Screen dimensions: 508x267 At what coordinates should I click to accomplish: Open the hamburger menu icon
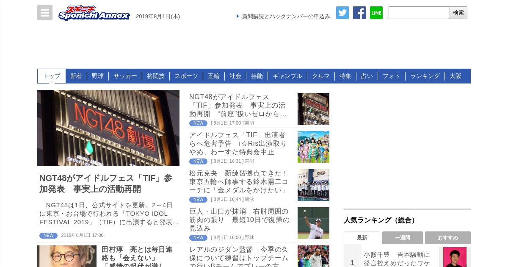point(45,13)
